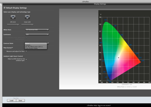Click the Color LCD label
Screen dimensions: 151x107
pos(27,22)
